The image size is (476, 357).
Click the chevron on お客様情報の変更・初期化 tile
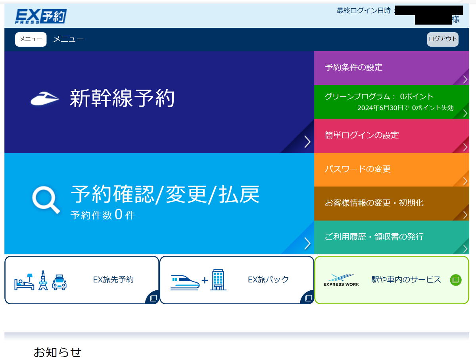pyautogui.click(x=465, y=215)
